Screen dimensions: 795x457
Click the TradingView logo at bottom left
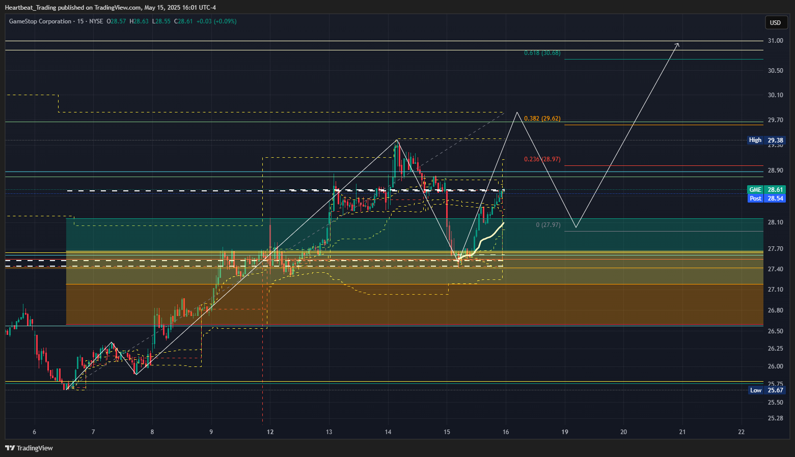tap(29, 448)
